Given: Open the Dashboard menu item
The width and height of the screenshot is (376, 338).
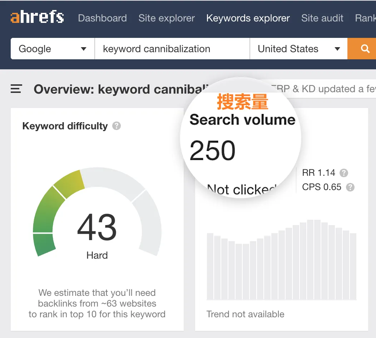Looking at the screenshot, I should point(102,18).
